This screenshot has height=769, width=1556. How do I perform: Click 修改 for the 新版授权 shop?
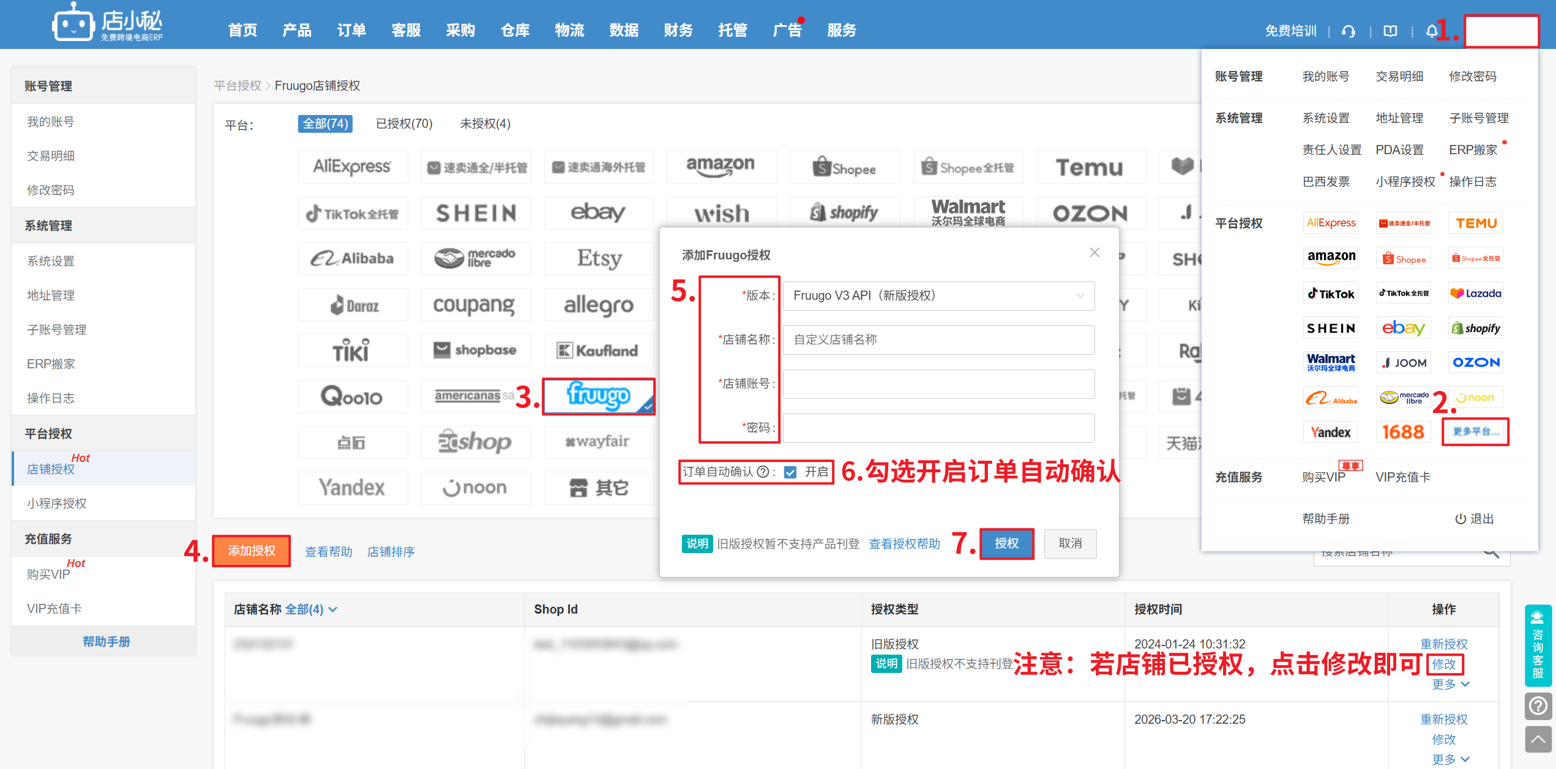point(1443,739)
